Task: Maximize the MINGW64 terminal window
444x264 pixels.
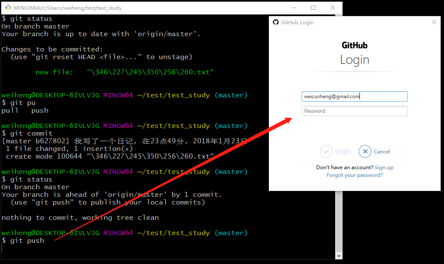Action: (x=313, y=8)
